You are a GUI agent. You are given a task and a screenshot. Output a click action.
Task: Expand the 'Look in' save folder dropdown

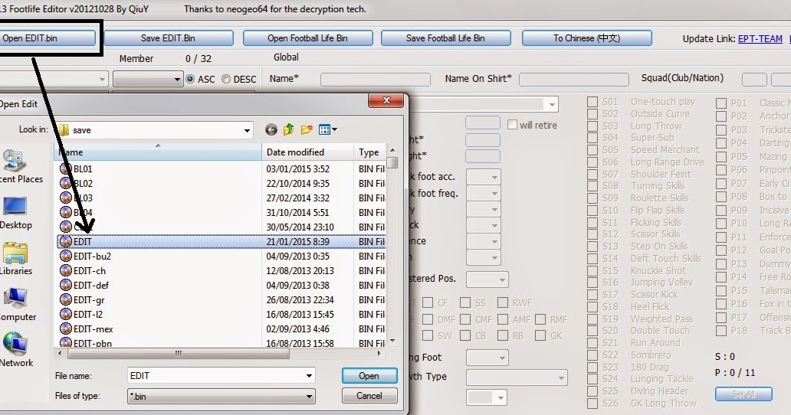click(x=247, y=130)
